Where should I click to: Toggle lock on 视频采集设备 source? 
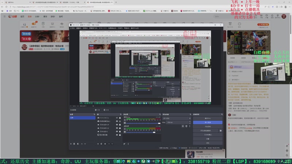coord(120,118)
